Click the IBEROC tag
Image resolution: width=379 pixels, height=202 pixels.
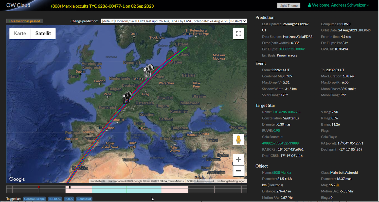(55, 199)
